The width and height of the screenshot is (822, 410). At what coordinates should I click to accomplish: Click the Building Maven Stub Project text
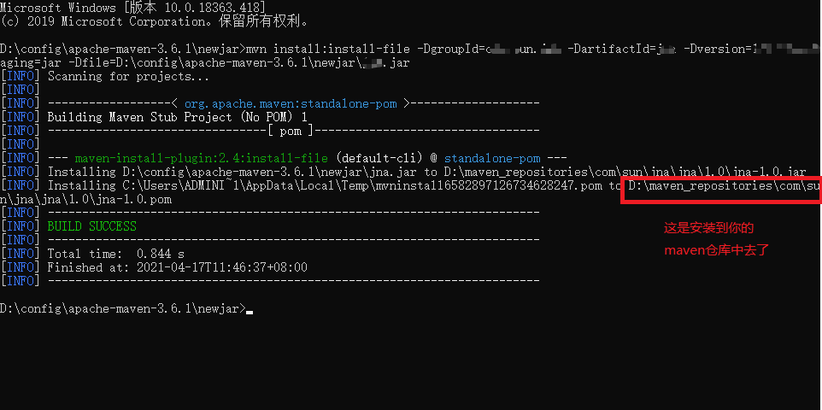(177, 117)
